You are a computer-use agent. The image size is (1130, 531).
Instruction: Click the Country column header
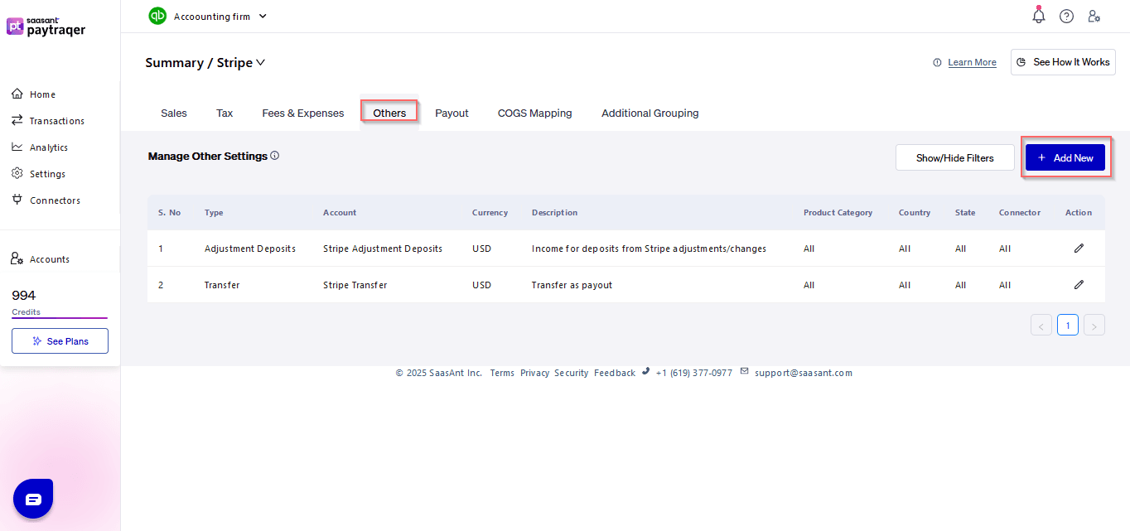915,213
